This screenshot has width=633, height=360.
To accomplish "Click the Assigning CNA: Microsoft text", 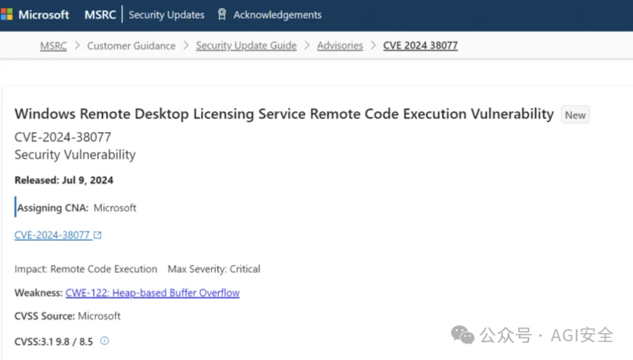I will [77, 208].
